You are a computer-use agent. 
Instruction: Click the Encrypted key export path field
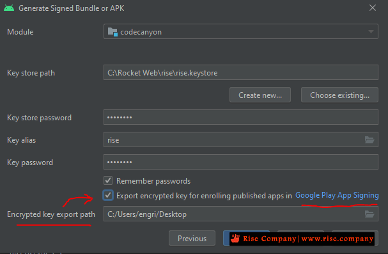[233, 214]
